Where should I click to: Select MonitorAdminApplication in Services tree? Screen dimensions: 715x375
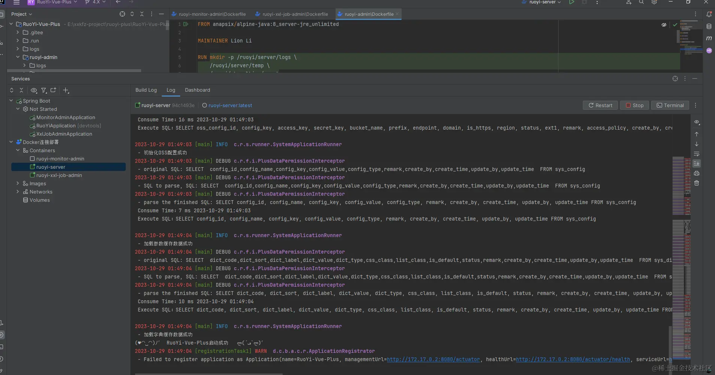tap(66, 117)
